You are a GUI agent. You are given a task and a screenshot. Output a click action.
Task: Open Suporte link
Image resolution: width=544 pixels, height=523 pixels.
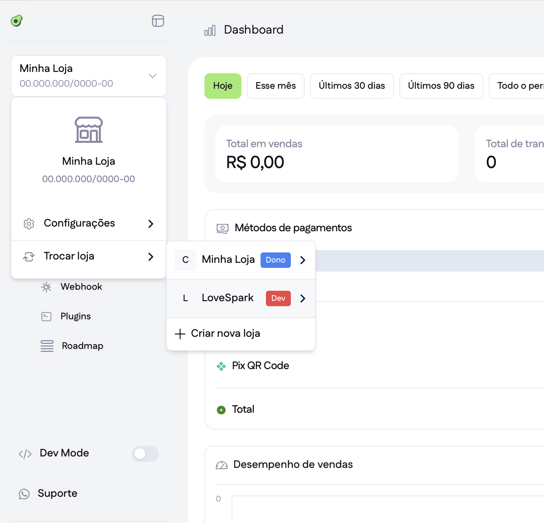pos(57,493)
